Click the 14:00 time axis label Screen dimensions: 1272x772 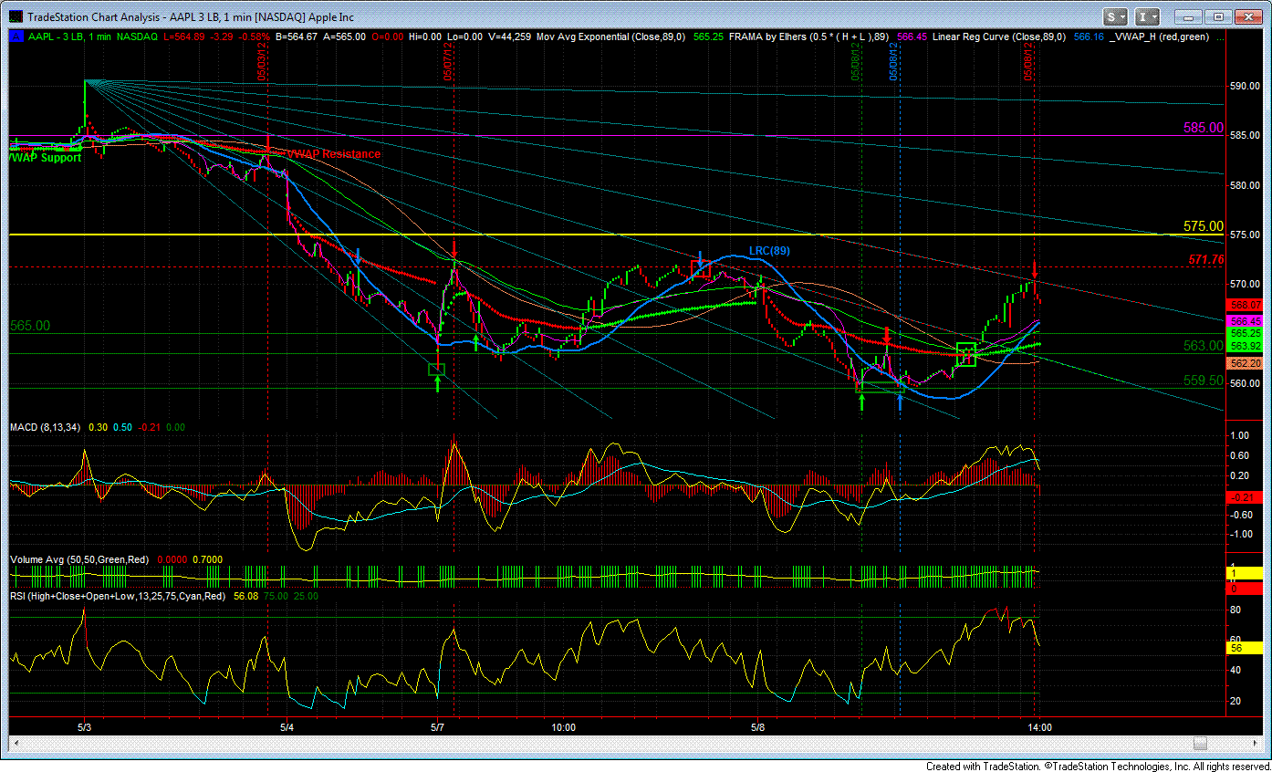click(x=1039, y=727)
